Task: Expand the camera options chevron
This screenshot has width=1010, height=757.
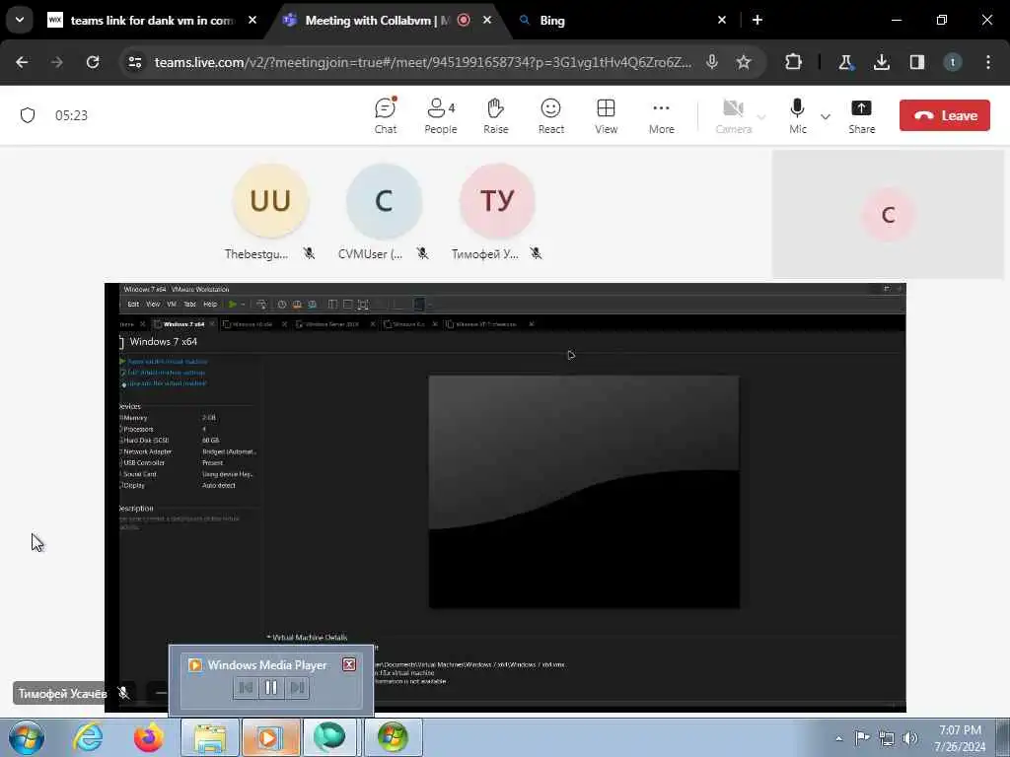Action: coord(761,117)
